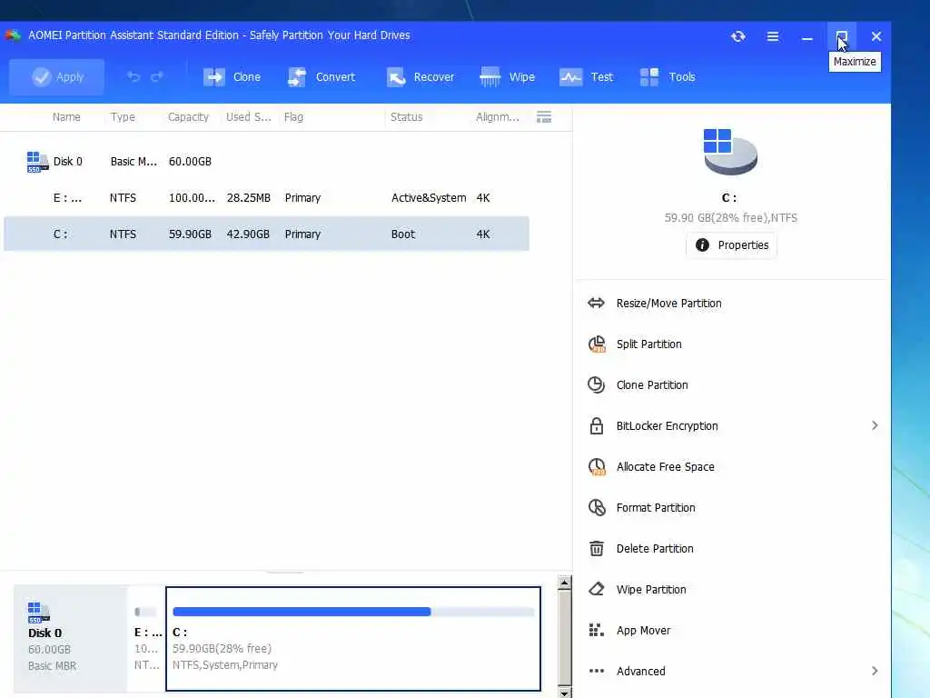This screenshot has width=930, height=698.
Task: Maximize the AOMEI window
Action: tap(842, 36)
